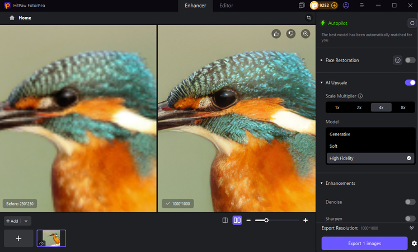Open the Add dropdown arrow
The image size is (418, 252).
click(26, 221)
